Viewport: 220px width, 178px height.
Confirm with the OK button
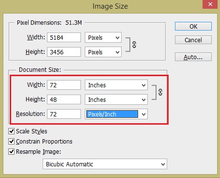[193, 26]
